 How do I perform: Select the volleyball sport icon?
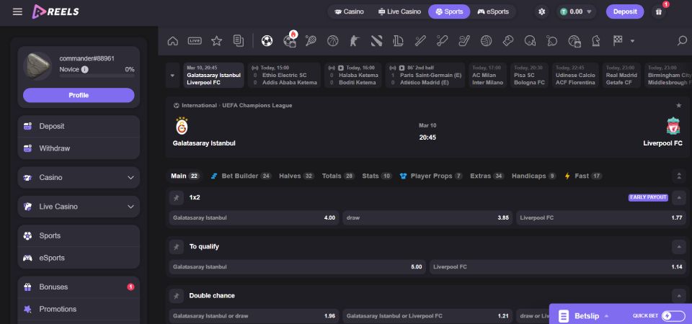[486, 41]
